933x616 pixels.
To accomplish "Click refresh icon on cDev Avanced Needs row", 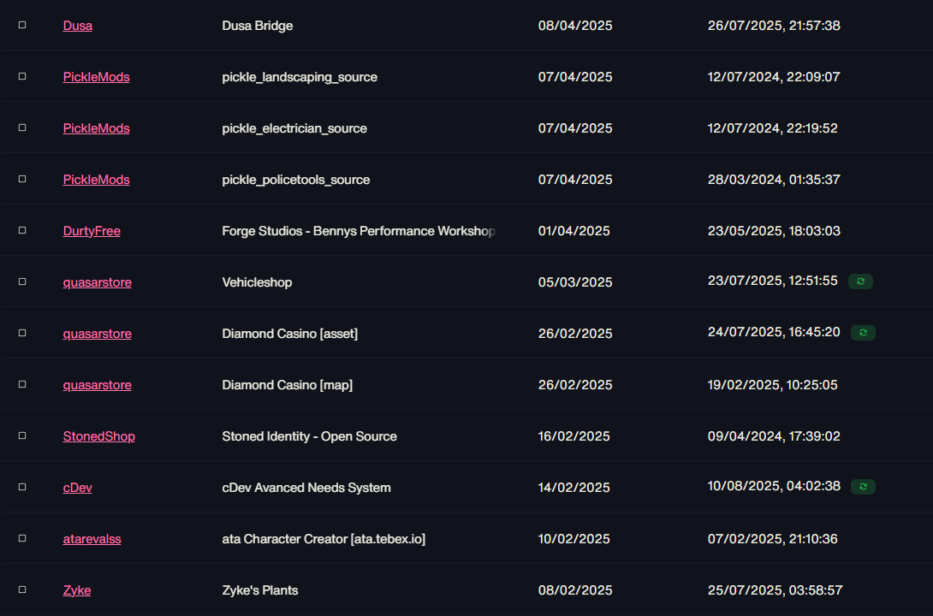I will point(863,486).
